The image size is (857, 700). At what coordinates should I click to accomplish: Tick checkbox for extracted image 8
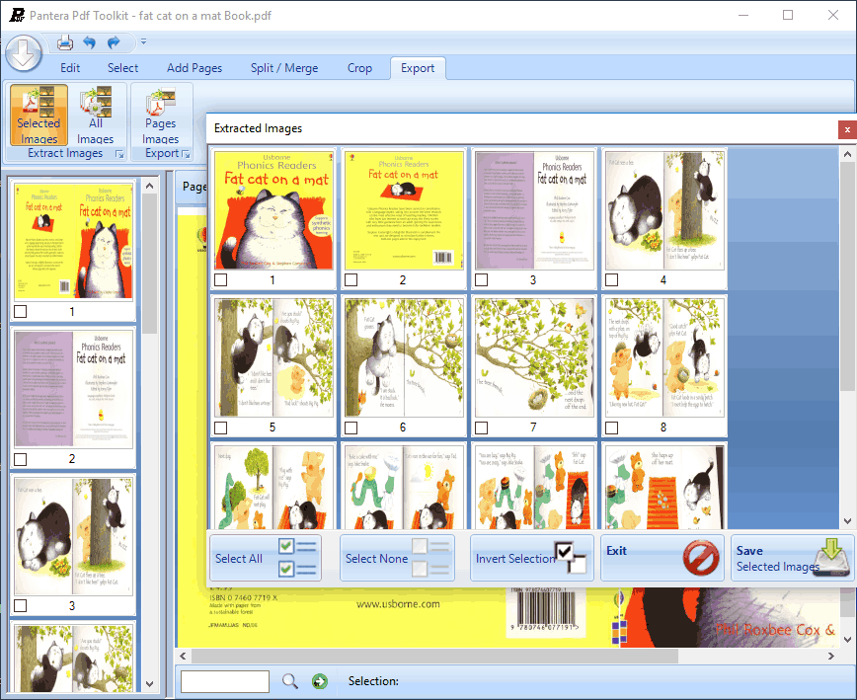pyautogui.click(x=611, y=428)
